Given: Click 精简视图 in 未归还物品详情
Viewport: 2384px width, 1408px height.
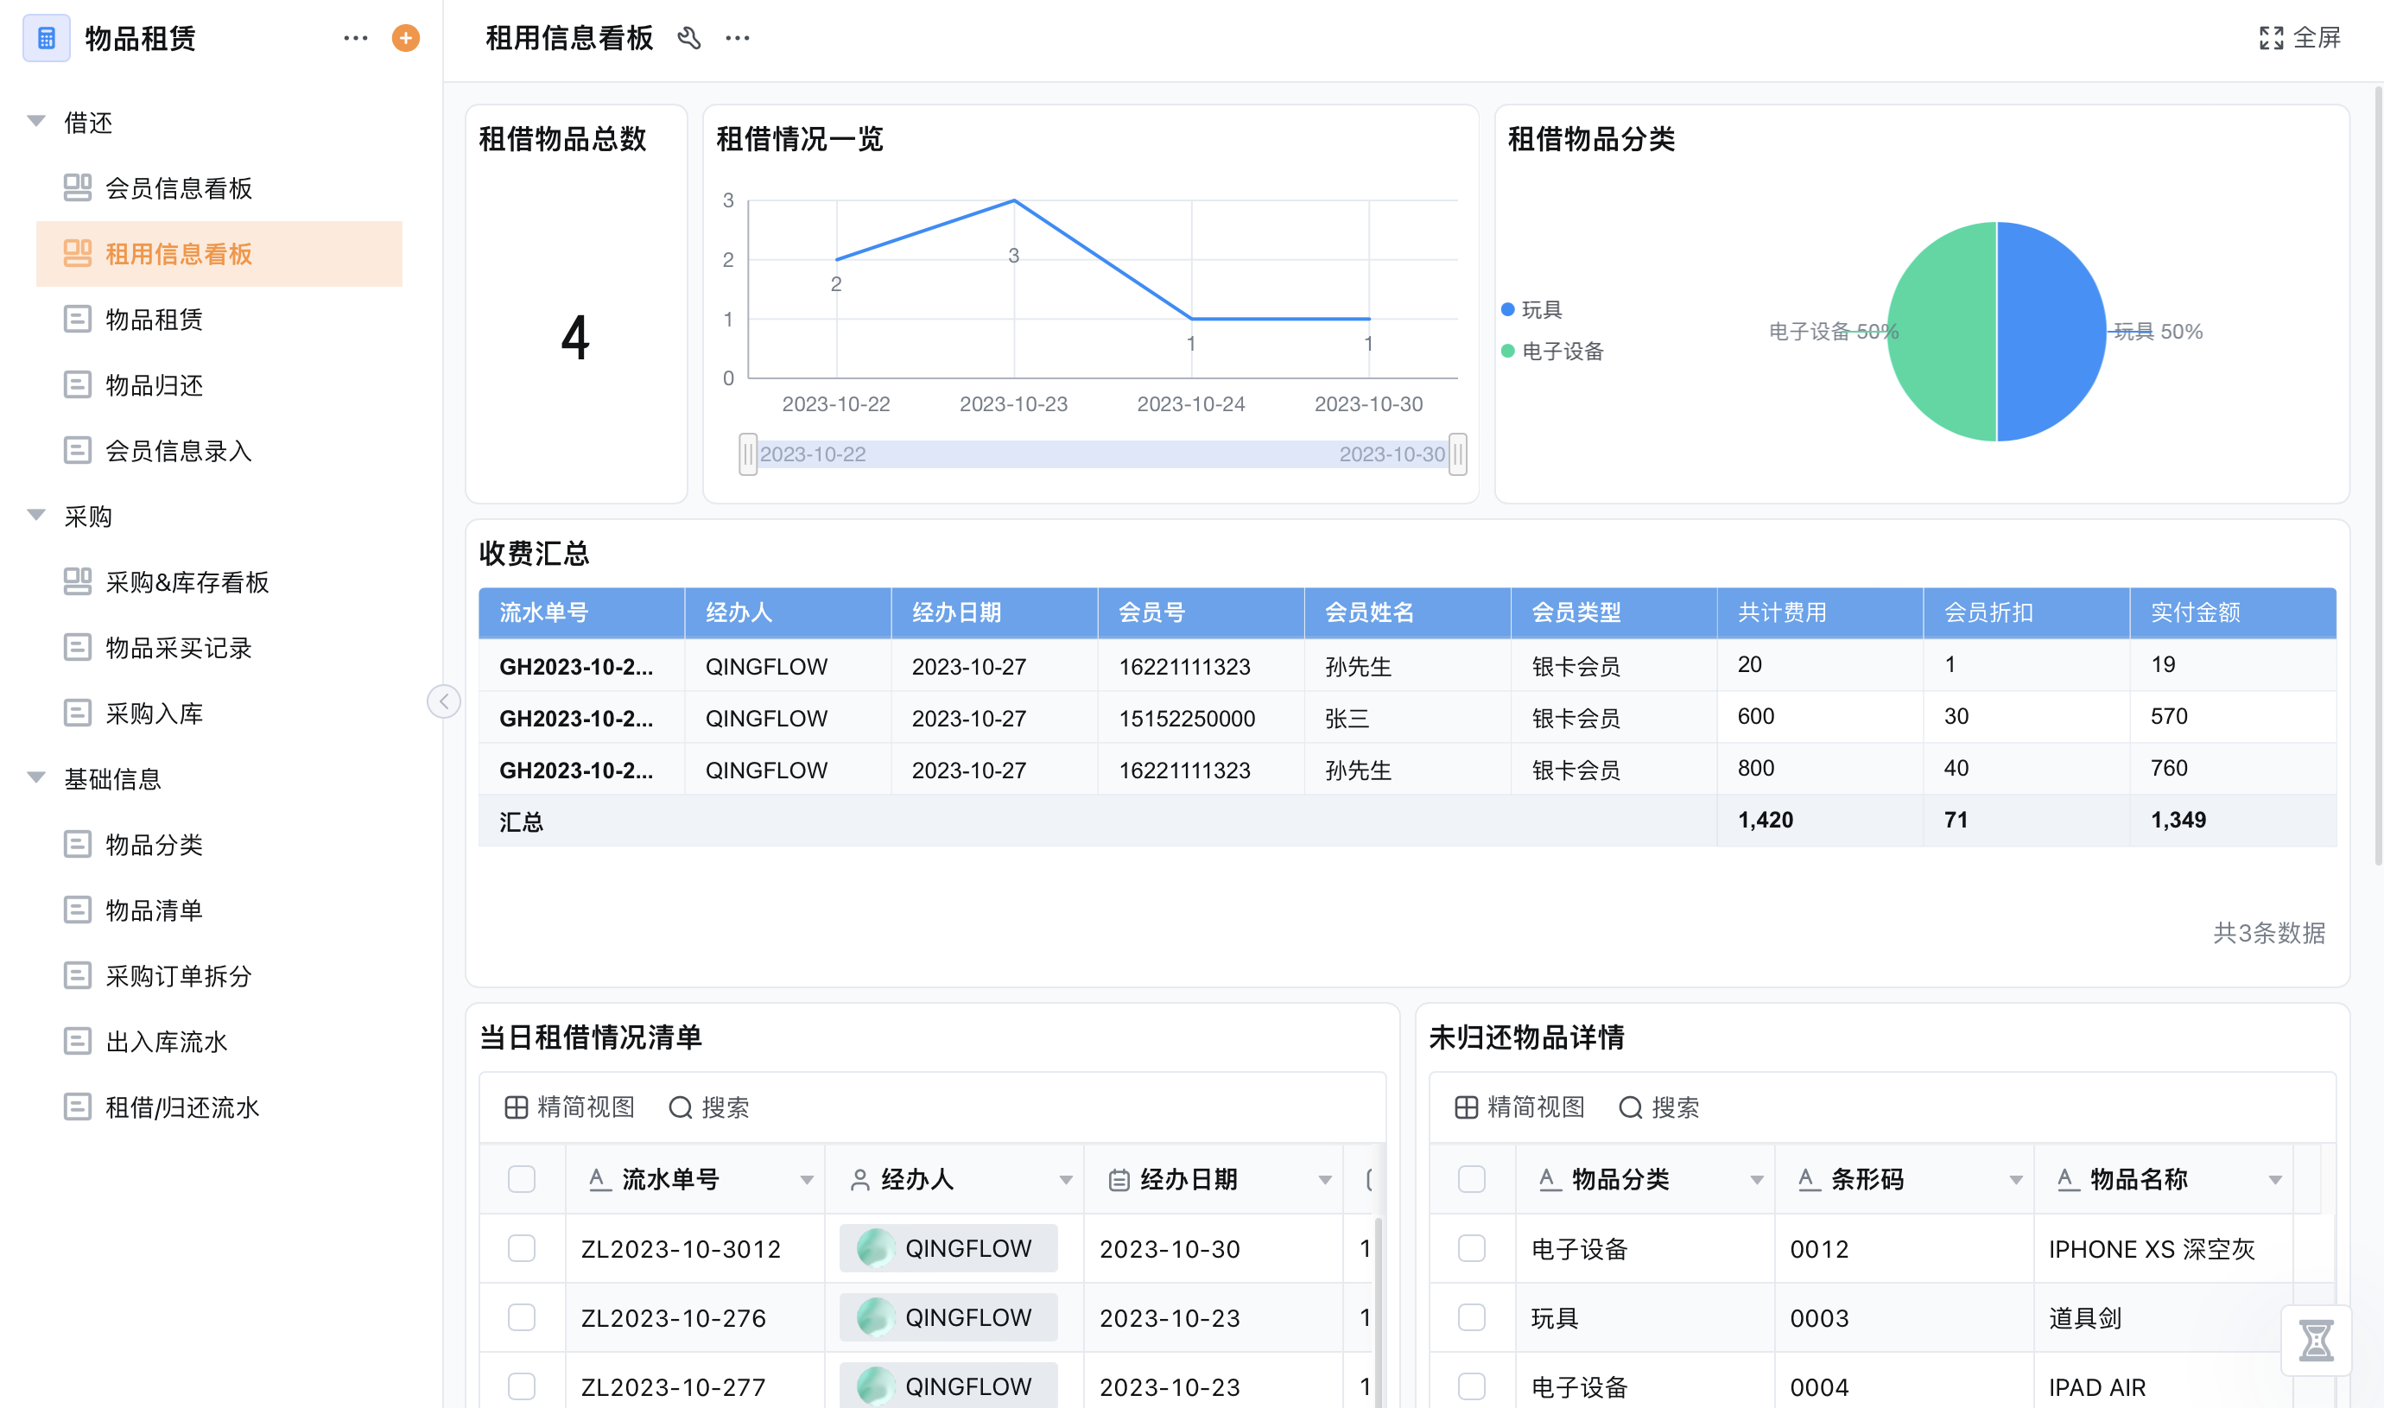Looking at the screenshot, I should point(1519,1107).
